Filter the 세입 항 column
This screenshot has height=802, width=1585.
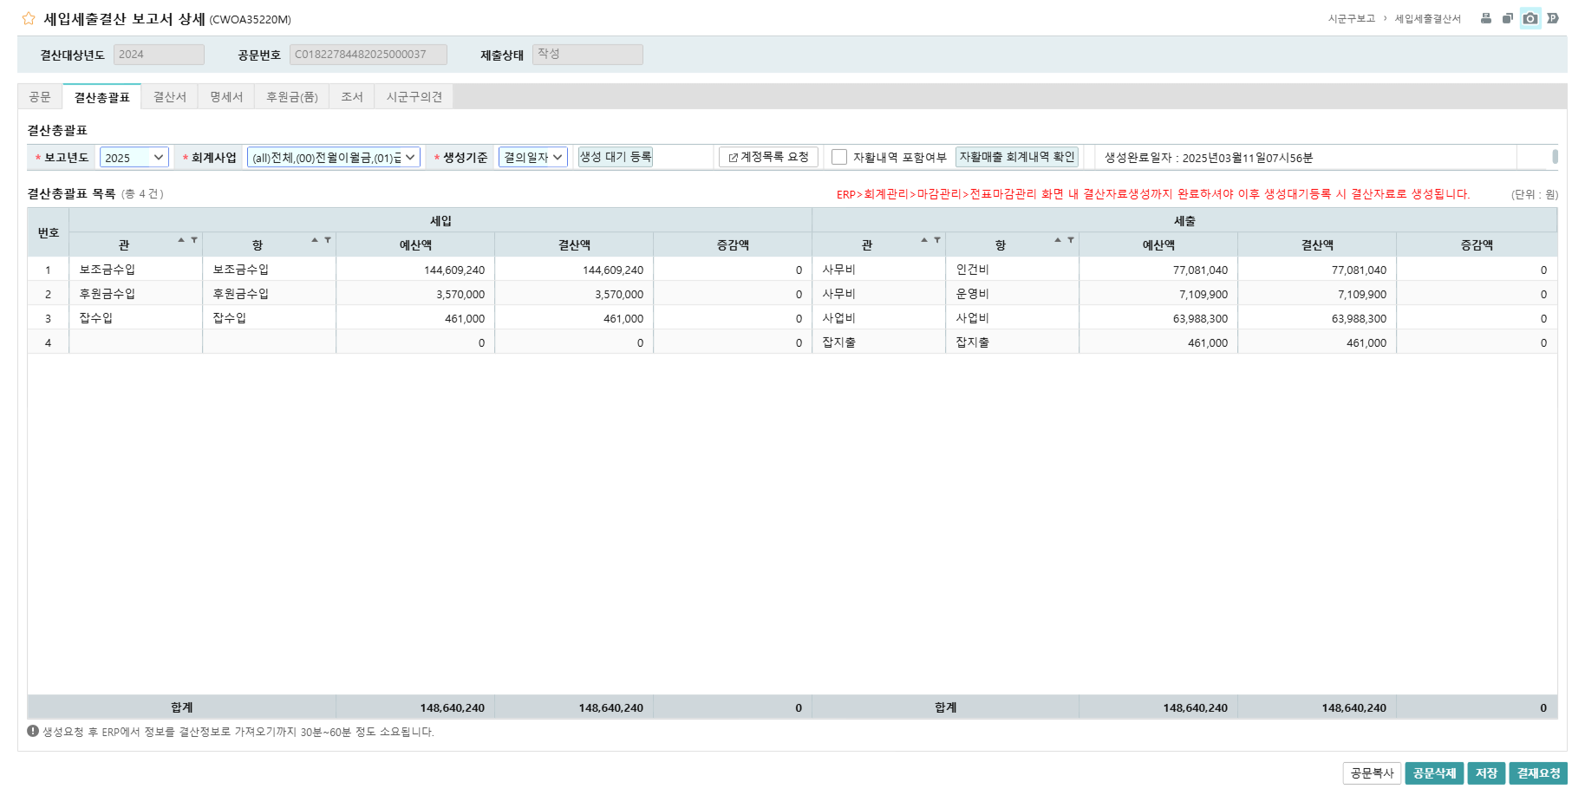tap(328, 240)
